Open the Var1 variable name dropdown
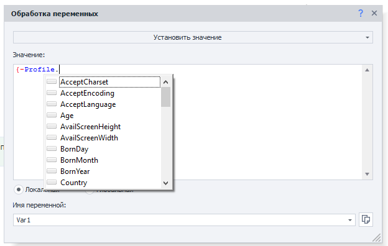 [x=350, y=220]
